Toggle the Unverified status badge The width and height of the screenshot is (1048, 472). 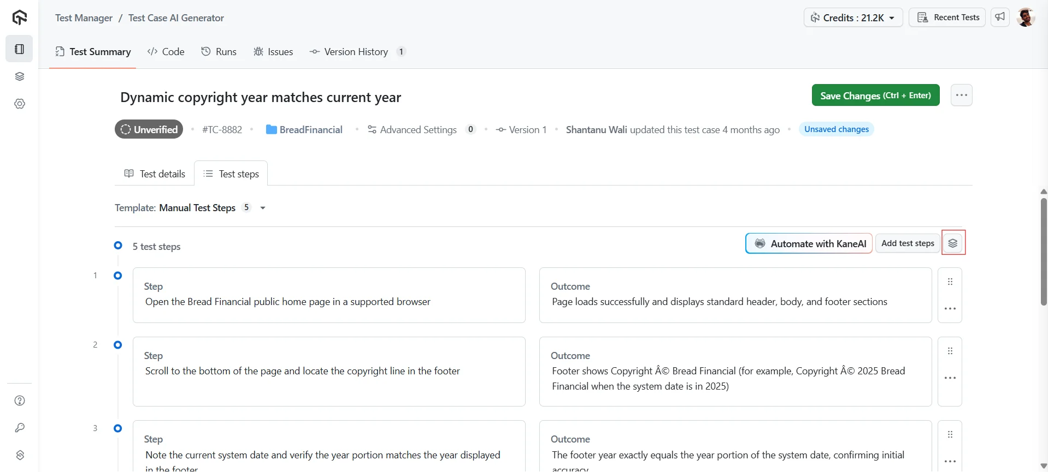coord(149,130)
